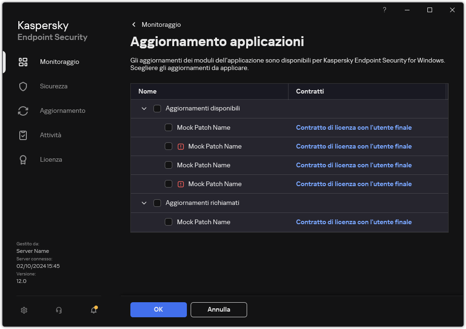Select the Licenza key icon
Image resolution: width=466 pixels, height=329 pixels.
click(23, 159)
